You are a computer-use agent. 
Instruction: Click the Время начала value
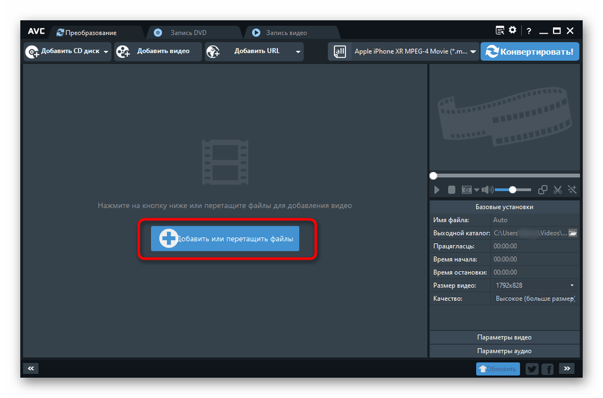tap(535, 259)
